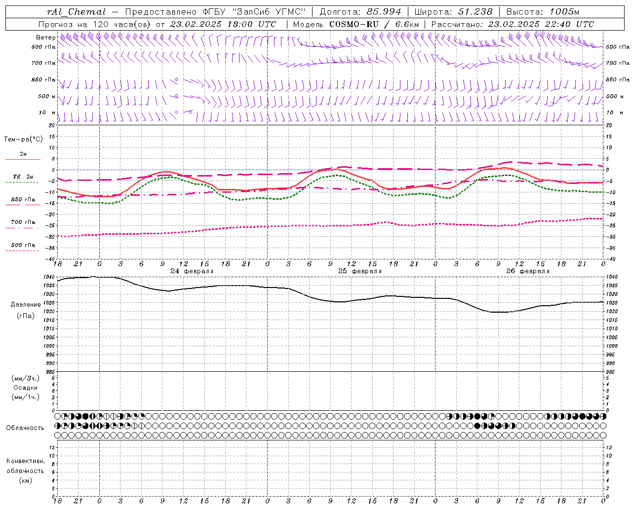Select the longitude value Долгота: 85.994
The height and width of the screenshot is (505, 632).
pyautogui.click(x=360, y=12)
